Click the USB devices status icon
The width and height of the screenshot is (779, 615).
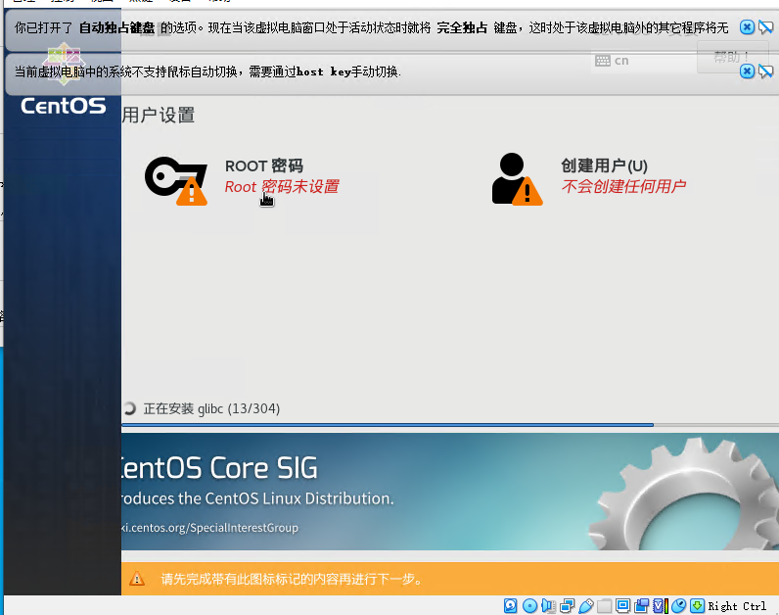click(x=586, y=605)
